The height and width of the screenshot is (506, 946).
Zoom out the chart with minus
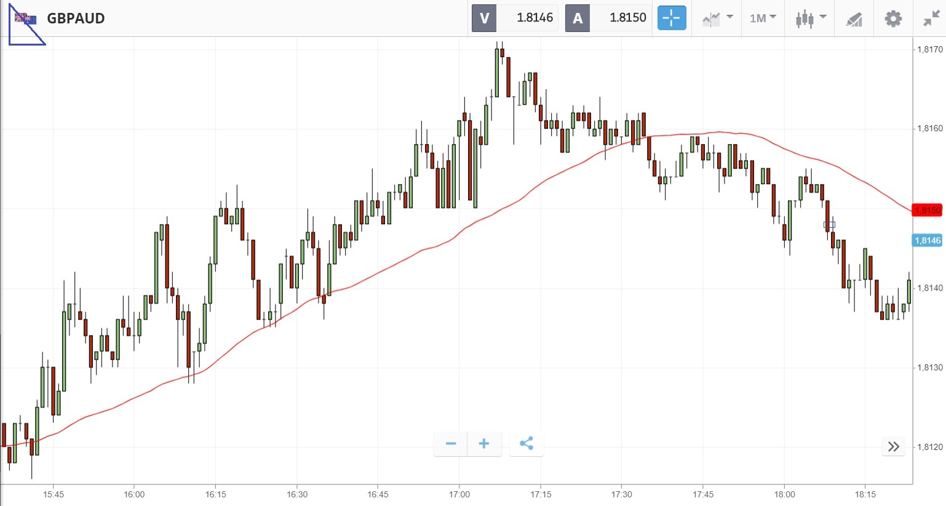[x=451, y=443]
